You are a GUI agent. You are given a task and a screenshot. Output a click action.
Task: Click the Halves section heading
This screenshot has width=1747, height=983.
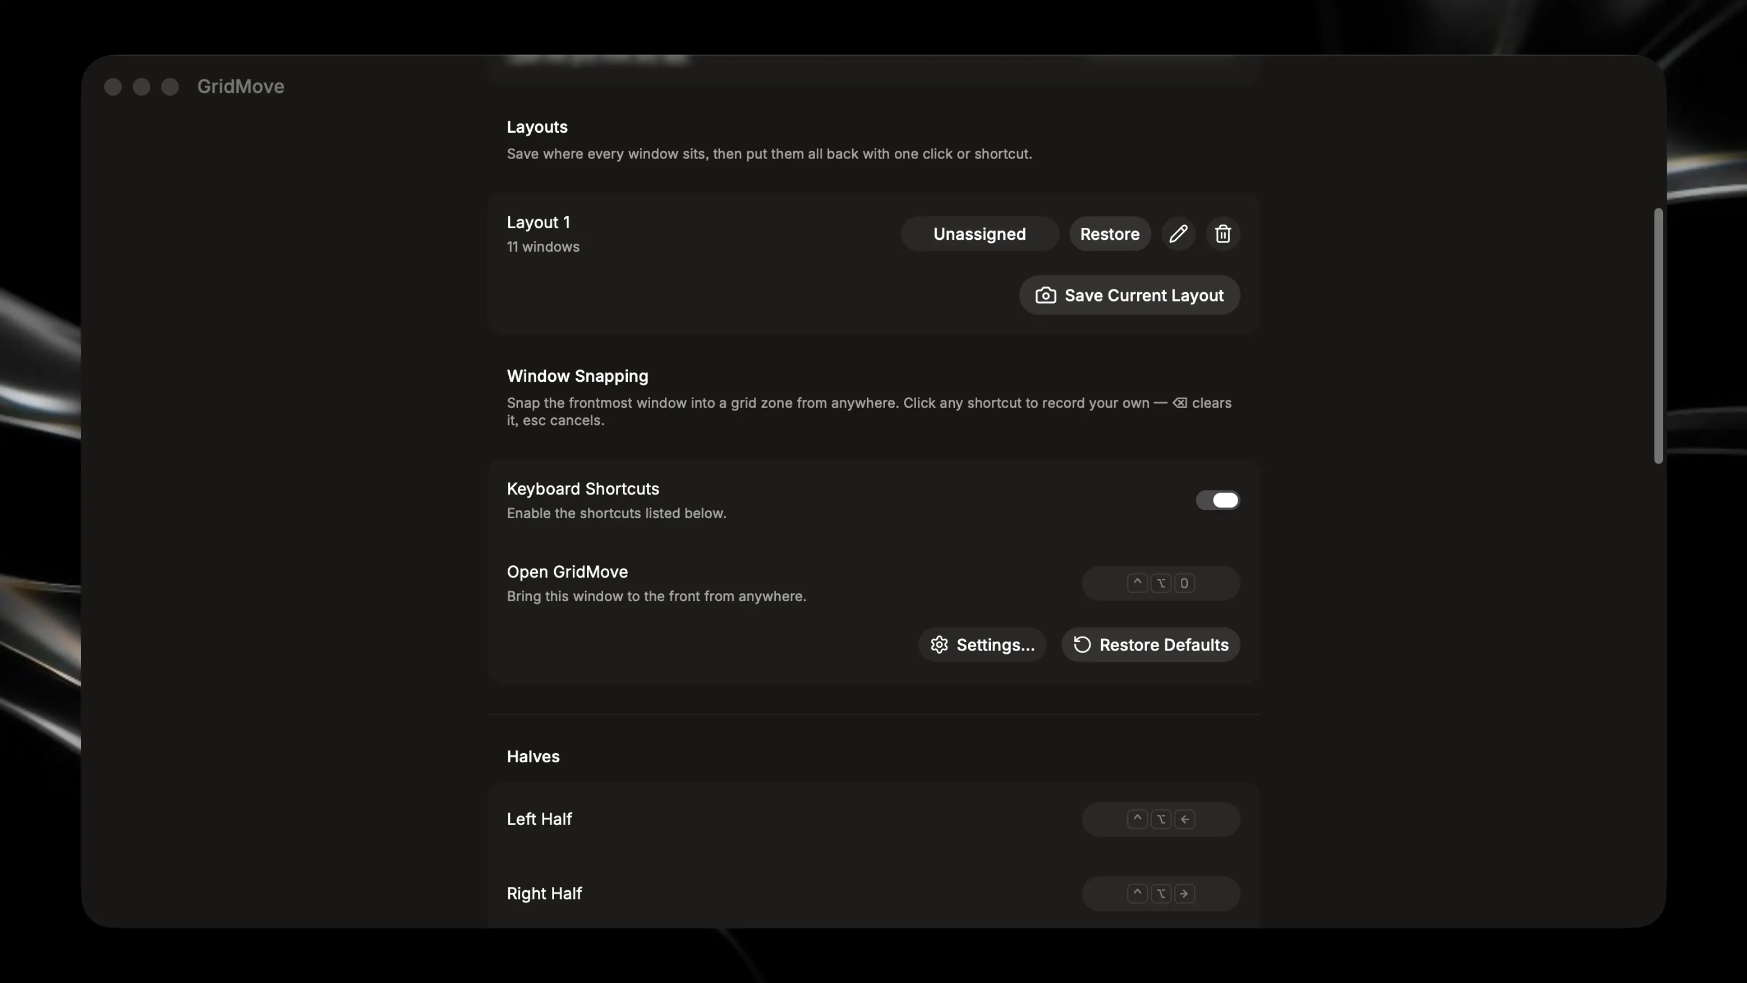(x=533, y=756)
